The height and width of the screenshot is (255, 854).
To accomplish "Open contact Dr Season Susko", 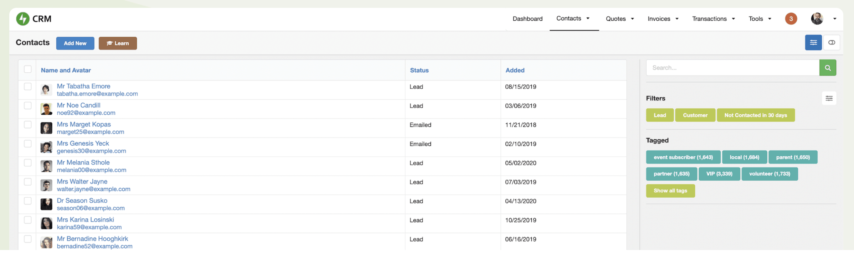I will pyautogui.click(x=82, y=201).
